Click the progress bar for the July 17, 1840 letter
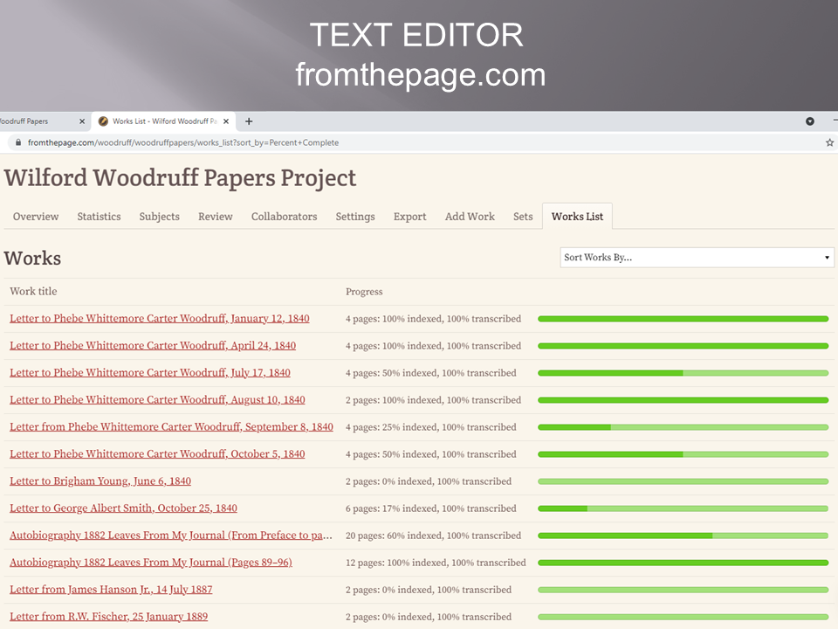This screenshot has height=629, width=838. (683, 373)
